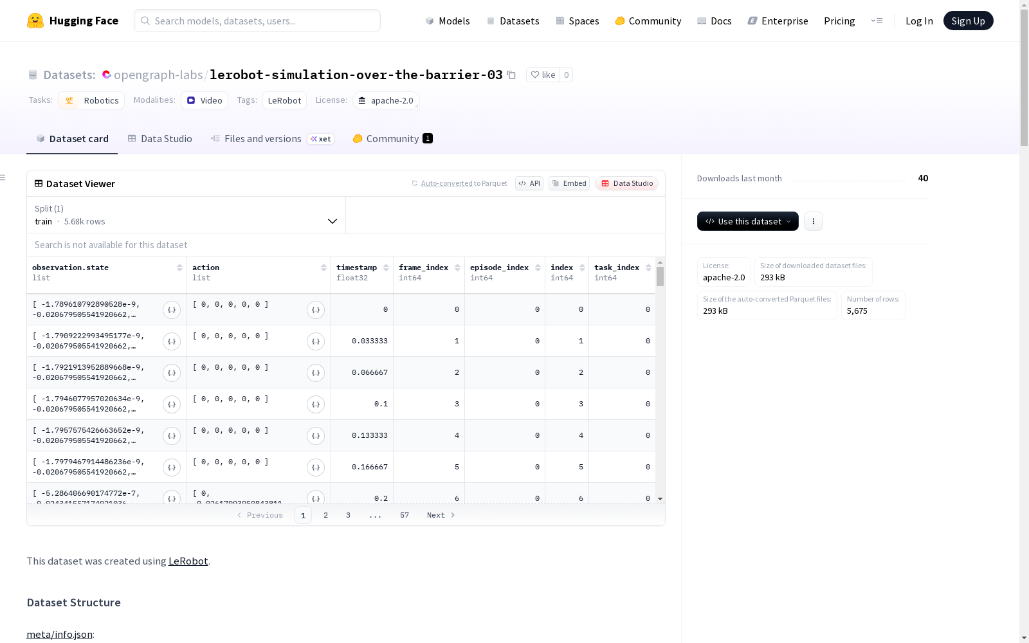1029x643 pixels.
Task: Open the meta/info.json link
Action: pos(59,635)
